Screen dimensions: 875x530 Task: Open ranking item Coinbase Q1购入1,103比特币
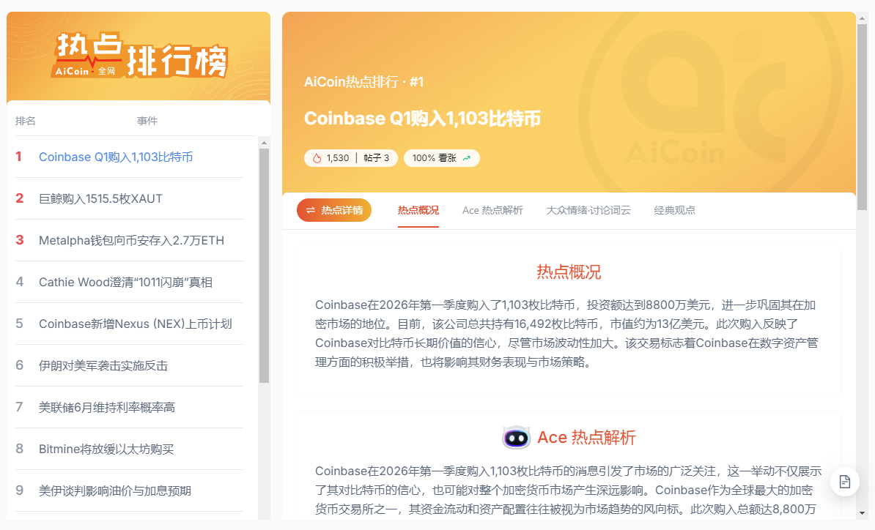click(x=130, y=157)
